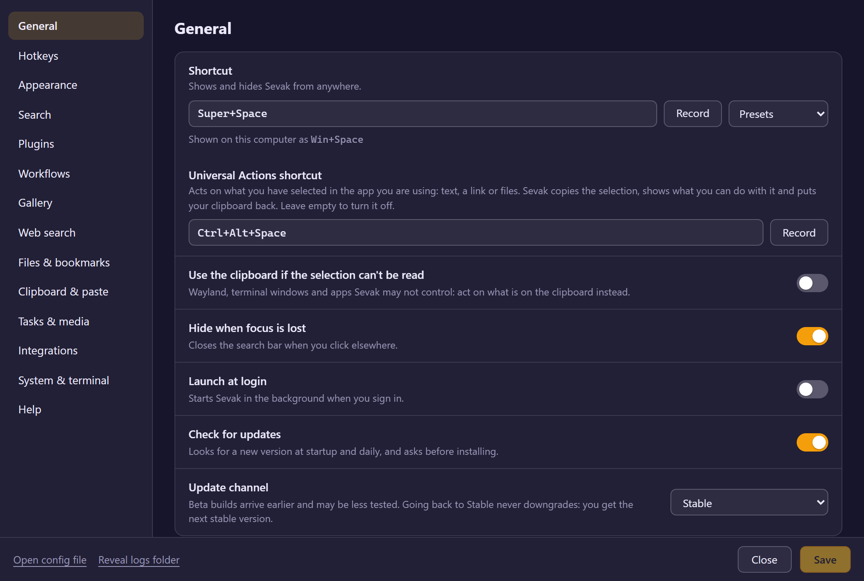864x581 pixels.
Task: Open Plugins section
Action: click(76, 144)
